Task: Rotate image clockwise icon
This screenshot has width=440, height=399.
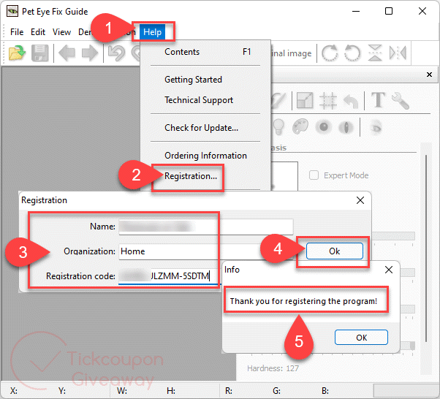Action: [x=330, y=53]
